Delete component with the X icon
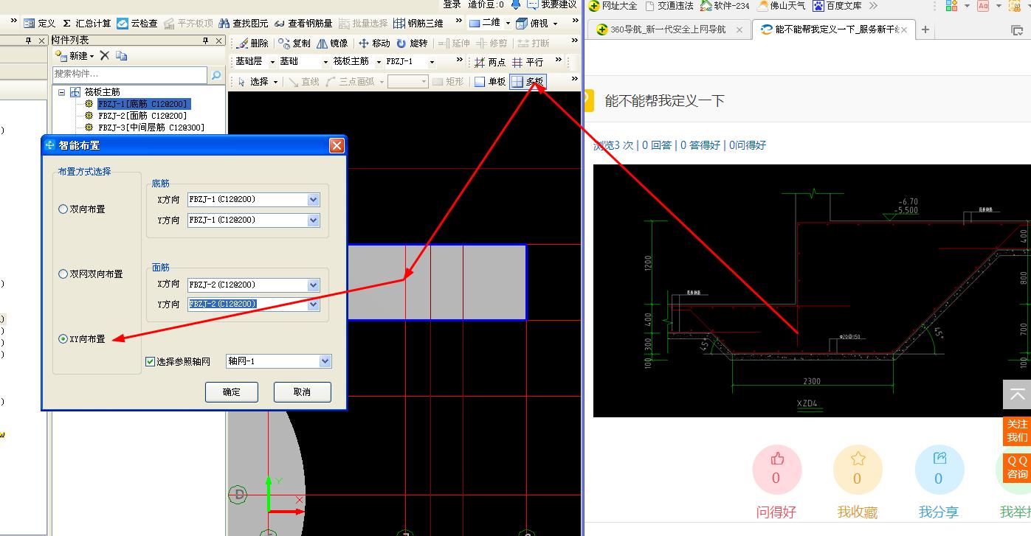 pos(105,55)
